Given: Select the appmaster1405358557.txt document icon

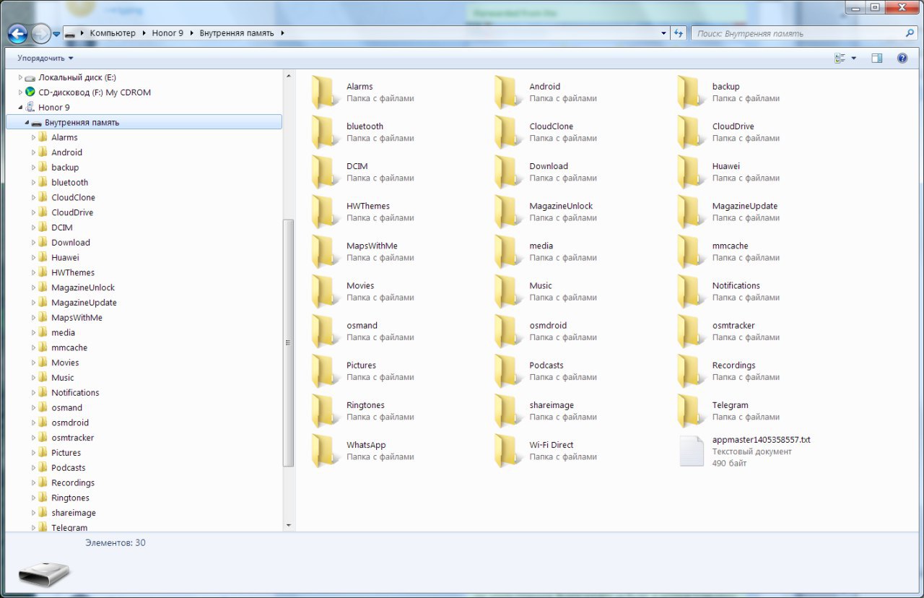Looking at the screenshot, I should coord(692,451).
